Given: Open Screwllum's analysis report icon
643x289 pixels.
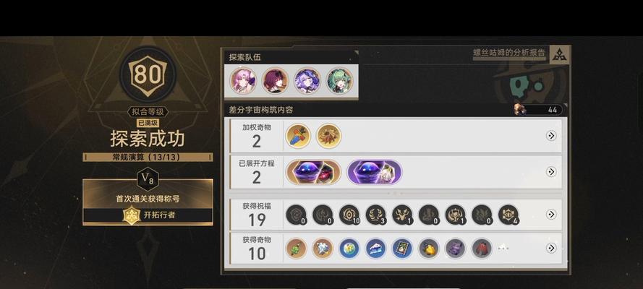Looking at the screenshot, I should (559, 54).
